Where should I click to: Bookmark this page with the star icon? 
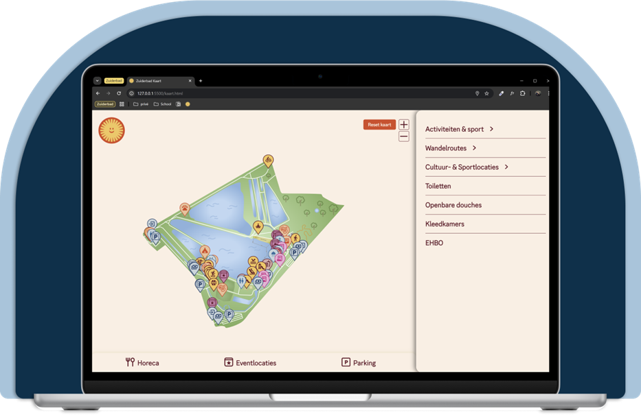click(486, 93)
